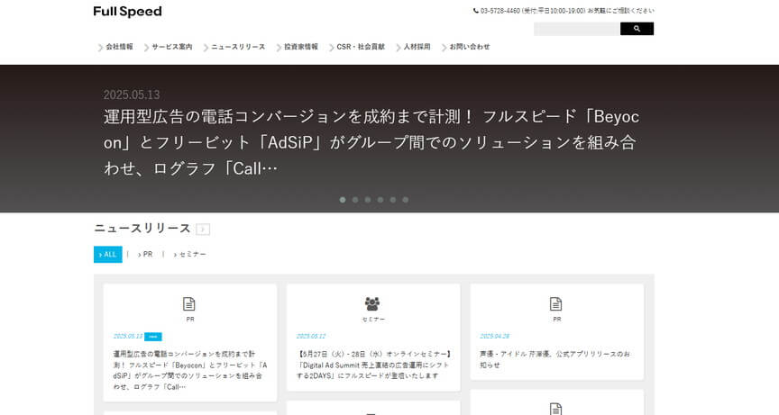Click phone number 03-5728-4460 text

499,11
